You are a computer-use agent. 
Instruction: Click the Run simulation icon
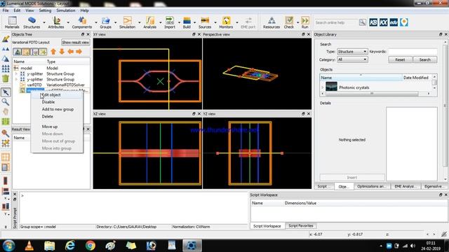tap(305, 22)
